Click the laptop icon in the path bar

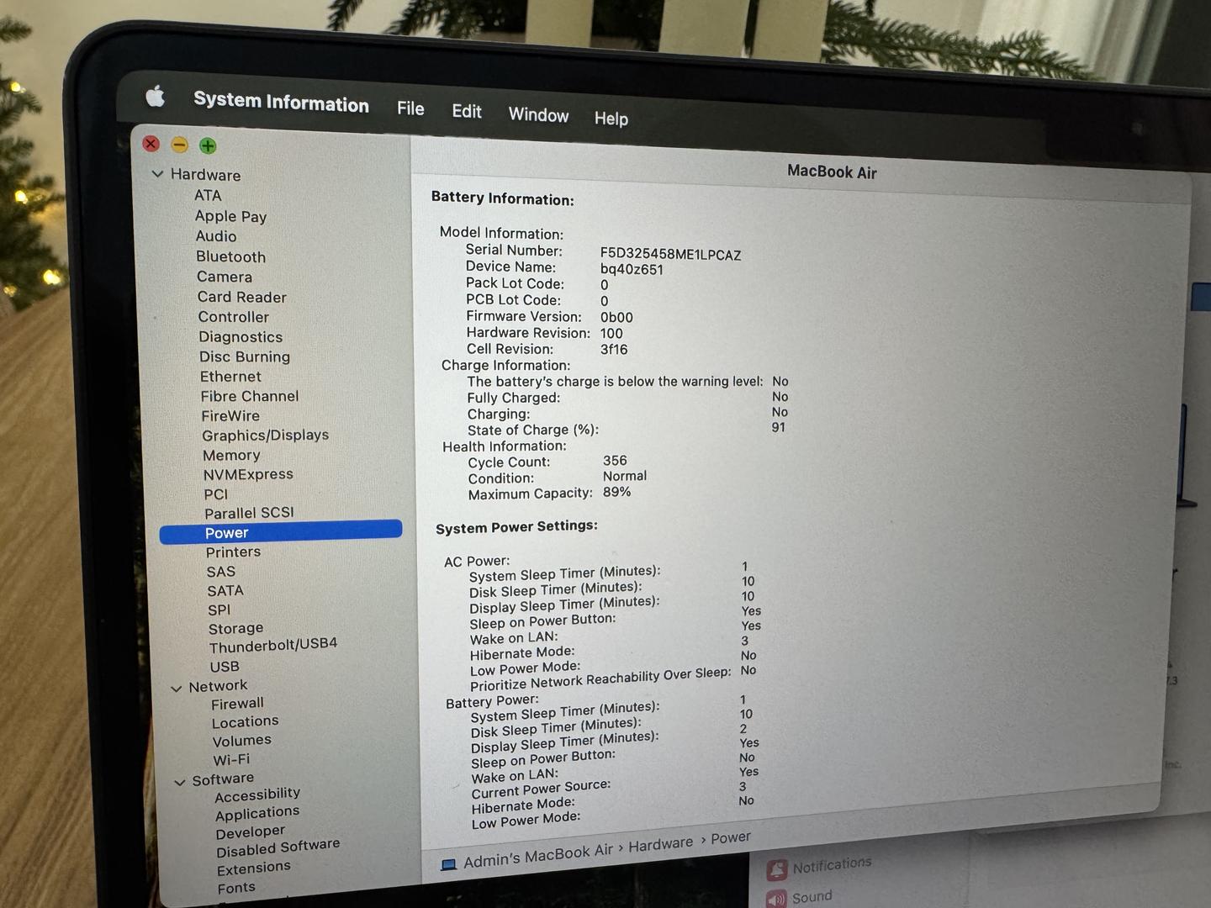[448, 864]
